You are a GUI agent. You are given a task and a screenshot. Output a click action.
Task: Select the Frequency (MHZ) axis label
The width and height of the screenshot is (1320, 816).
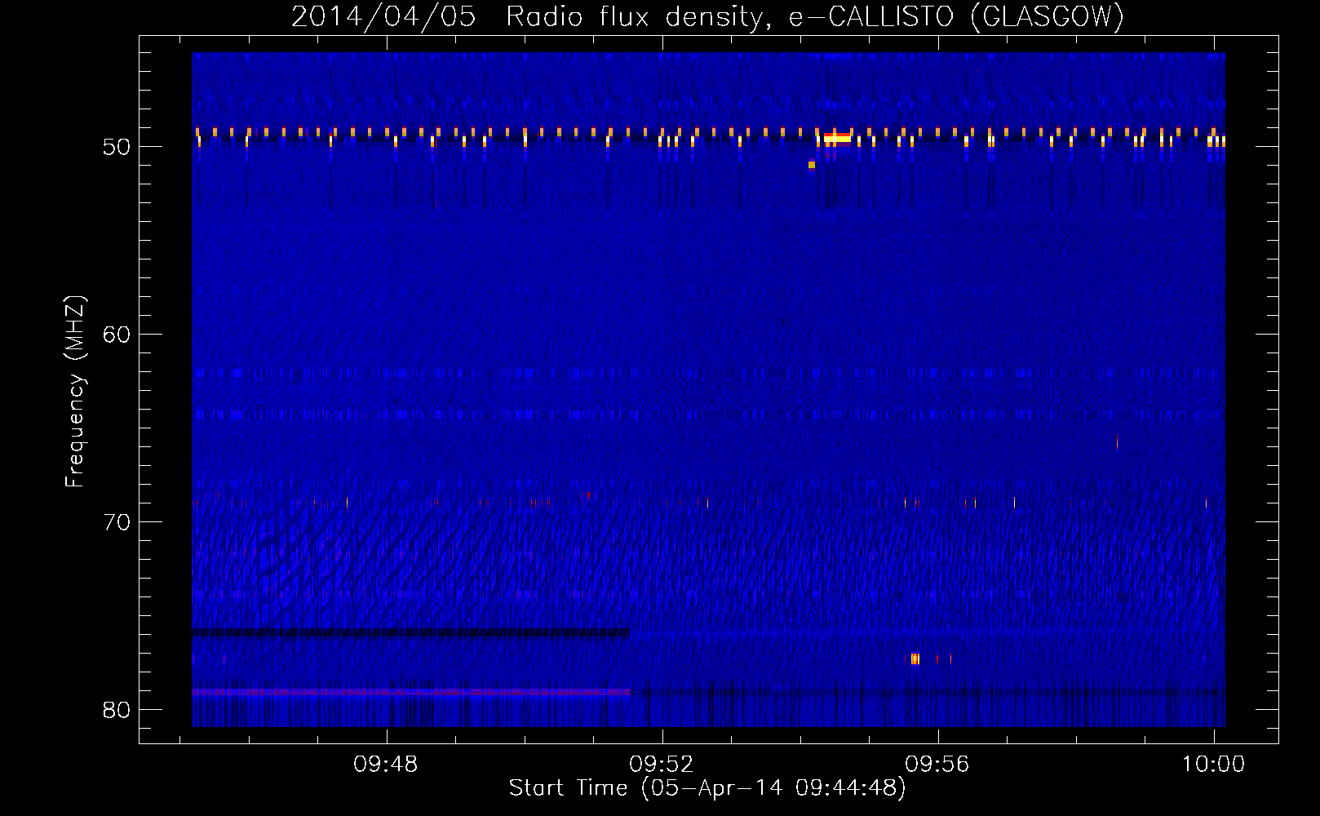(x=74, y=392)
